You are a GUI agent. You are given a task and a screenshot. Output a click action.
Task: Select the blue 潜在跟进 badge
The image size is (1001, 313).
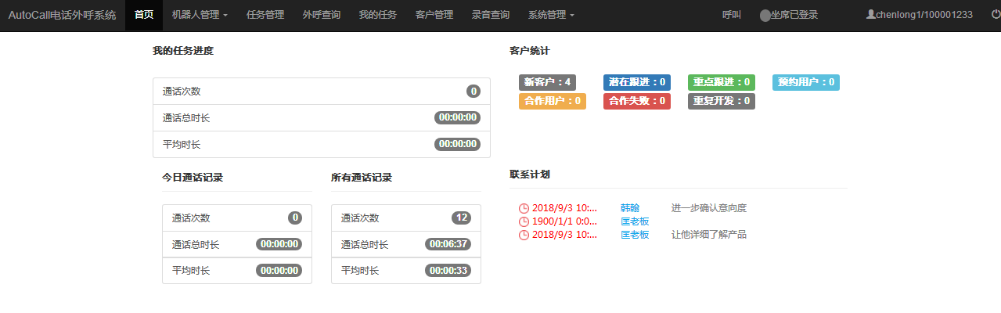point(637,82)
